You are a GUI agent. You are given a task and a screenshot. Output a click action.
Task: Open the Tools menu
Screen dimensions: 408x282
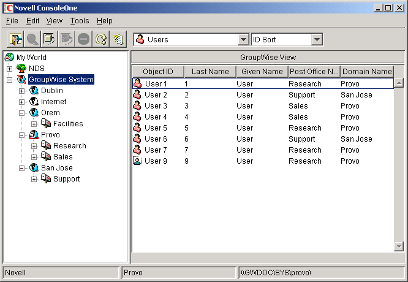click(80, 21)
